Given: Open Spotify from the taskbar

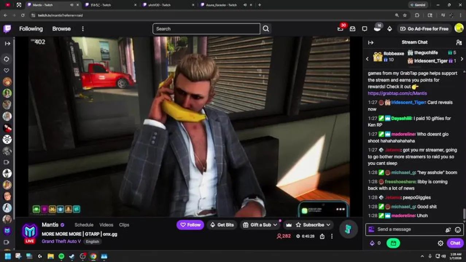Looking at the screenshot, I should pyautogui.click(x=61, y=256).
